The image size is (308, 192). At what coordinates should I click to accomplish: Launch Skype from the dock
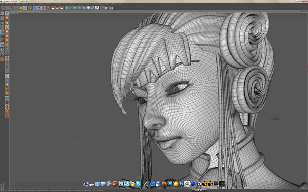[x=138, y=184]
